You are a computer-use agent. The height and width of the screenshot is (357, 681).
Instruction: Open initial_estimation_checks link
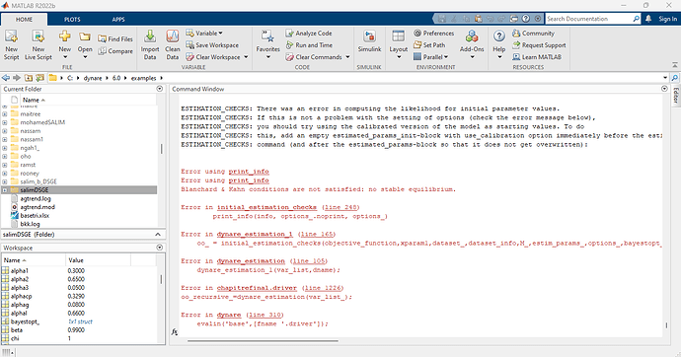[266, 207]
